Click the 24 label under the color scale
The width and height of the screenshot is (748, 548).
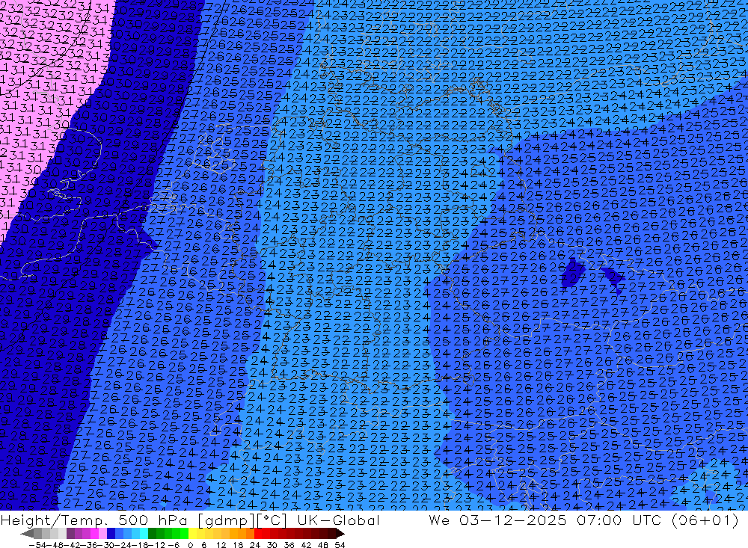pos(255,545)
